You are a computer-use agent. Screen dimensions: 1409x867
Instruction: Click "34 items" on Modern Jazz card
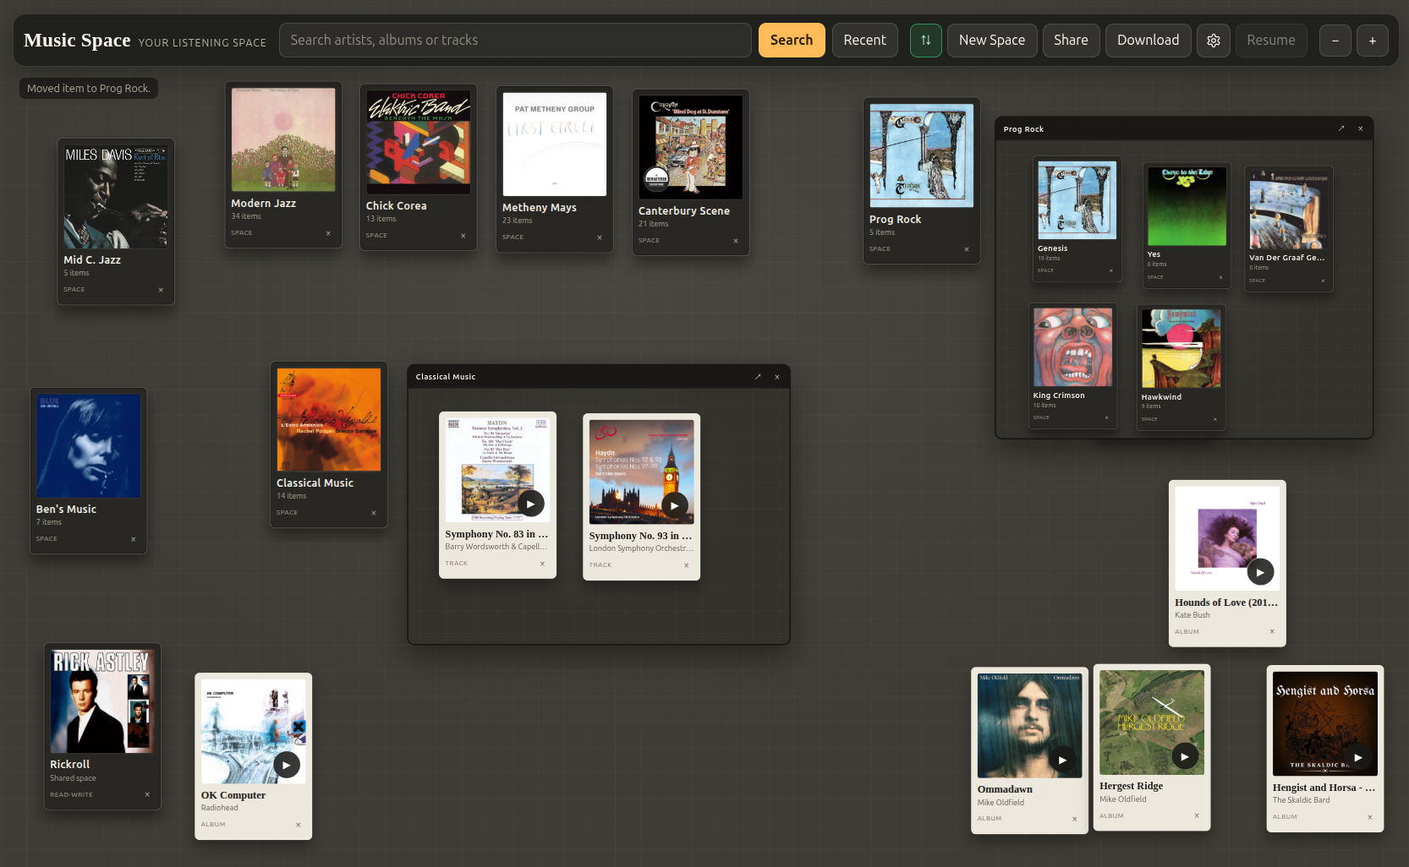[x=246, y=216]
